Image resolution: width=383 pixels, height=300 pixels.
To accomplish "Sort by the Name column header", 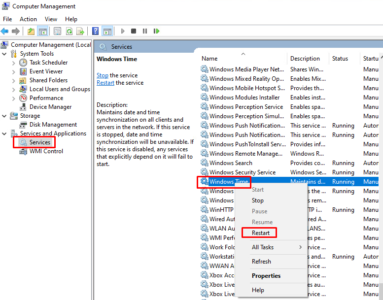I will point(243,59).
